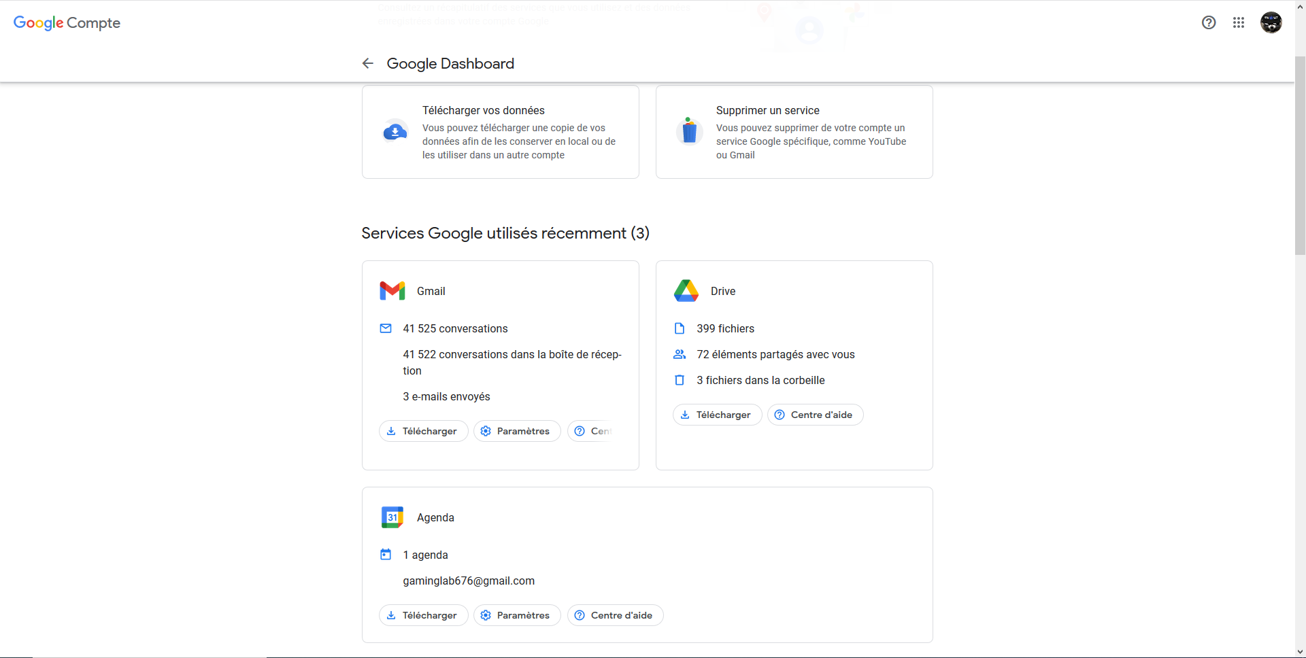Open Gmail Paramètres button

[517, 431]
